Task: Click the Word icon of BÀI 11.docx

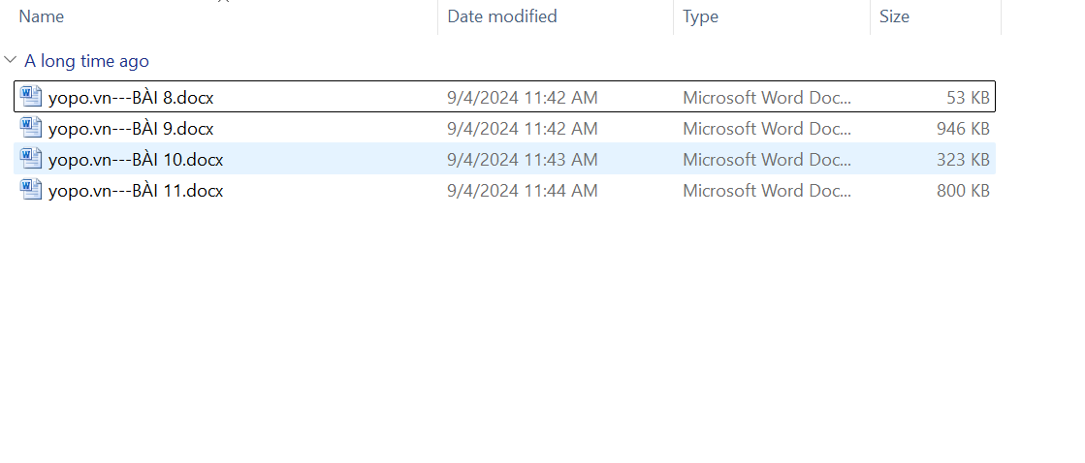Action: [31, 191]
